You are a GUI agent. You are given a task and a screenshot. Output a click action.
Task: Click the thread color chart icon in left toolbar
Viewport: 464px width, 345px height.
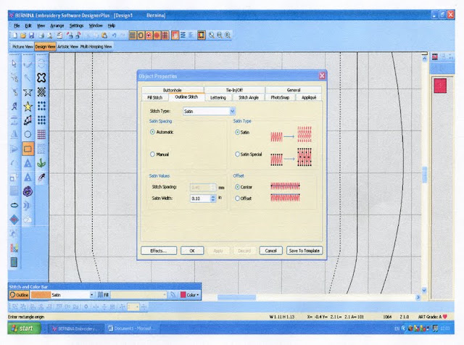click(14, 248)
